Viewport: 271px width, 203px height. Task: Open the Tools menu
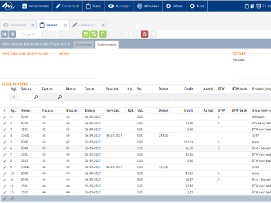click(197, 6)
